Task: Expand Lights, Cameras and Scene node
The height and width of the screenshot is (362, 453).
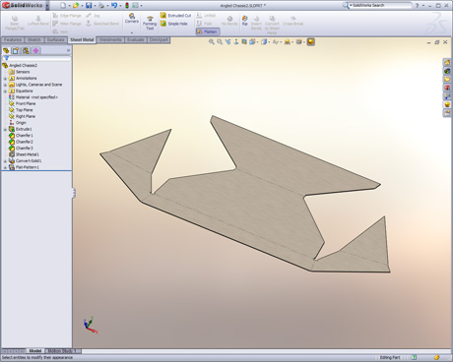Action: pyautogui.click(x=5, y=85)
